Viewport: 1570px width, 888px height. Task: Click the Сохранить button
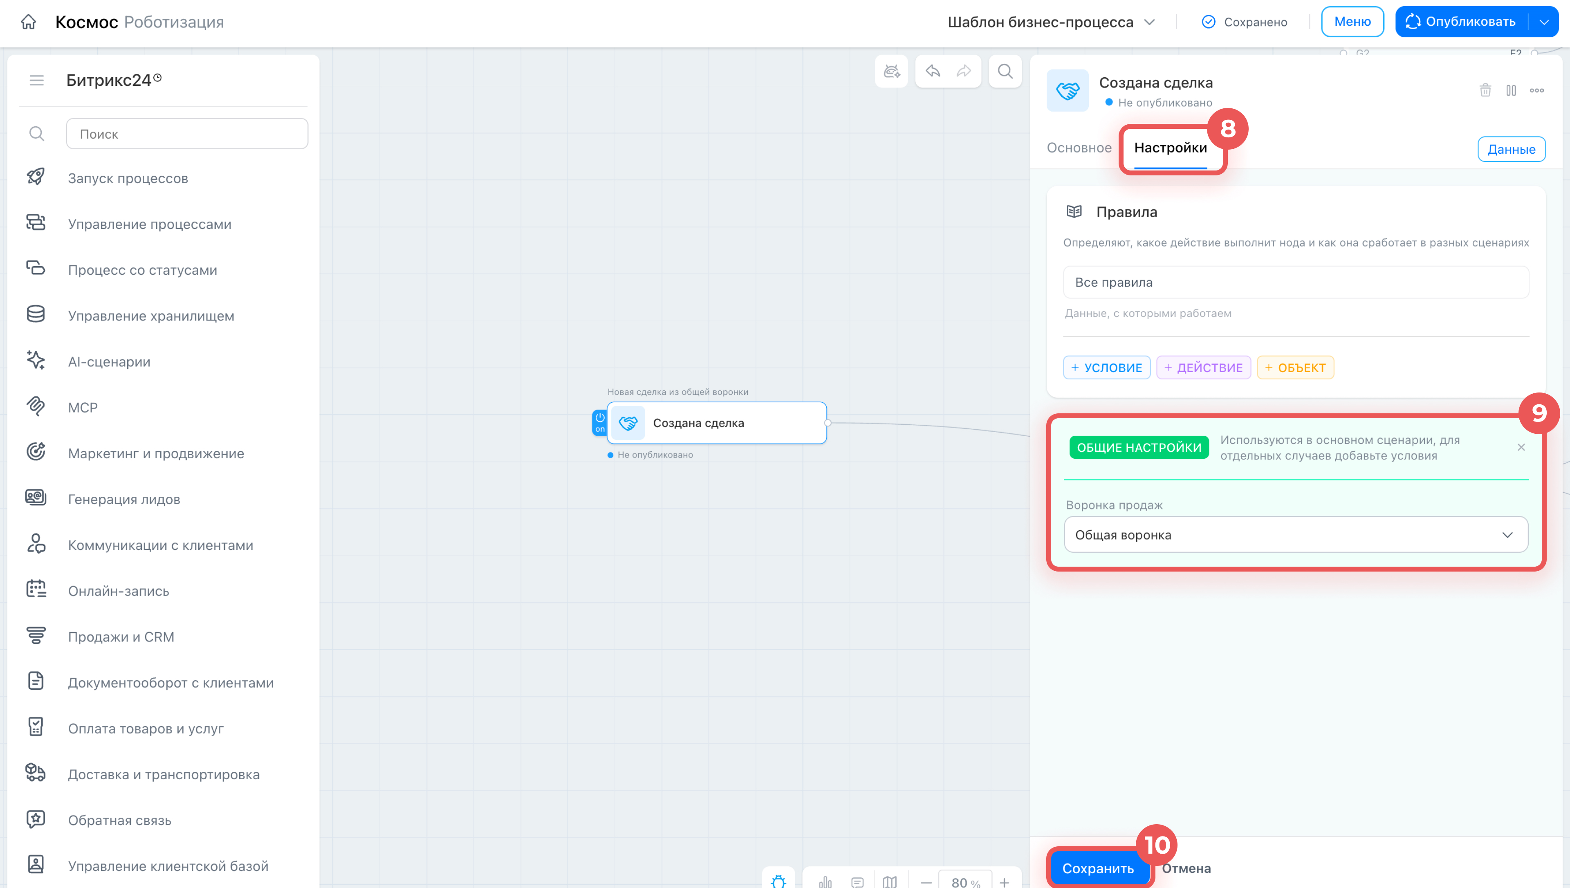[1098, 868]
